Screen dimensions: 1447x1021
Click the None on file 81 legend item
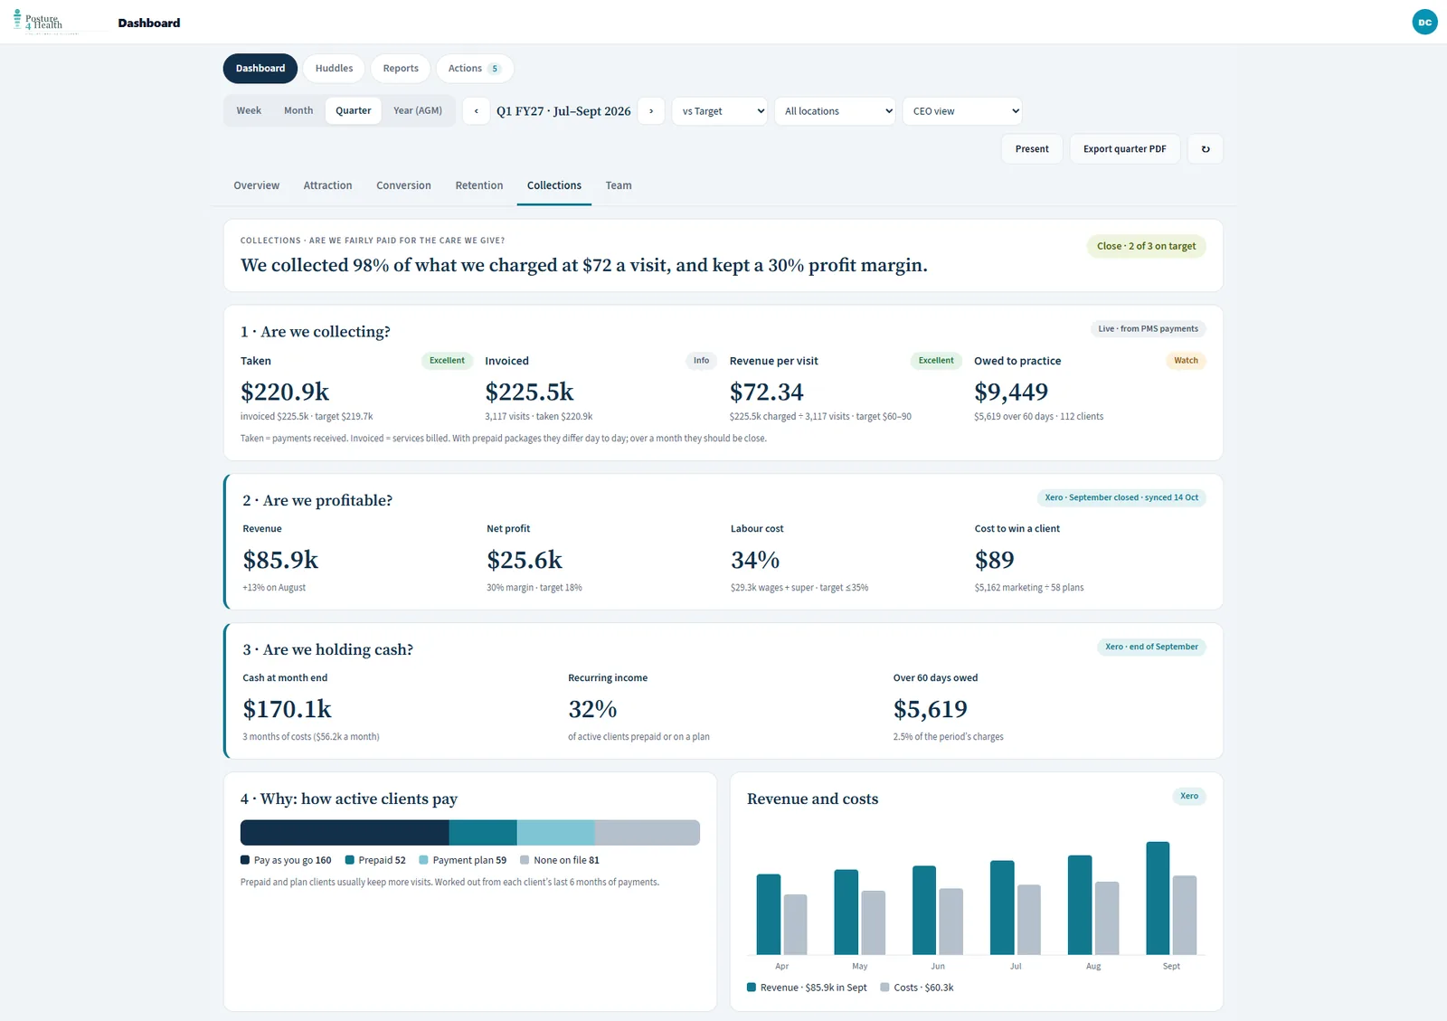point(560,860)
